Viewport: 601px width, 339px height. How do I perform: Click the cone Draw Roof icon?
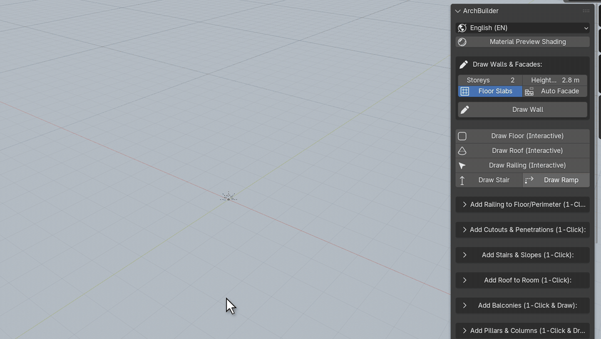point(462,151)
